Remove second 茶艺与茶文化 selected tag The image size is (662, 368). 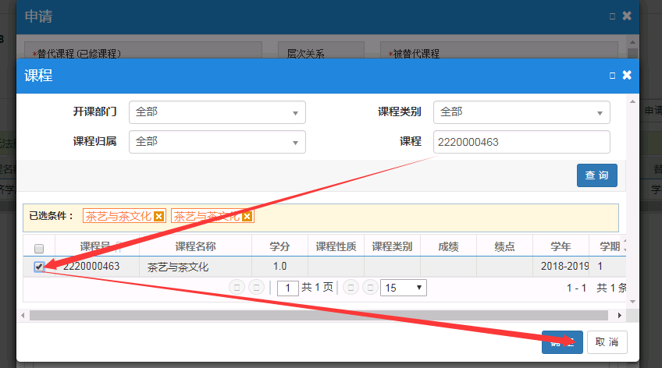[247, 217]
